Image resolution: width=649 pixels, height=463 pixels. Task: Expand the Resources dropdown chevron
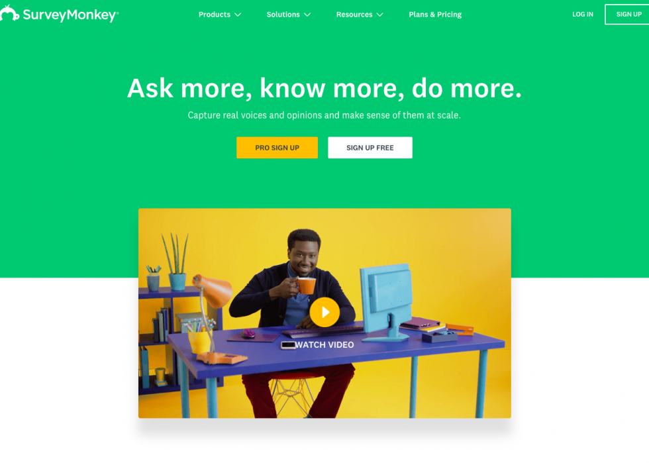(379, 15)
